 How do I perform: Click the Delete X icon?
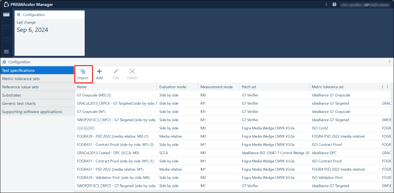[x=132, y=72]
